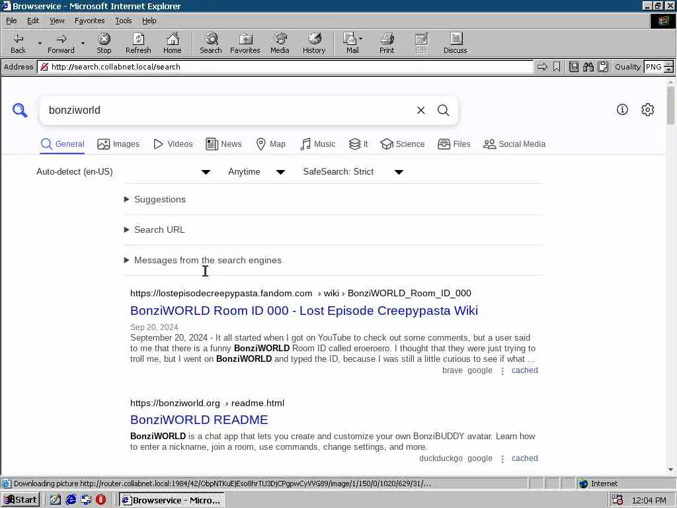Click the Show Desktop quick launch icon
Screen dimensions: 677x508
56,500
